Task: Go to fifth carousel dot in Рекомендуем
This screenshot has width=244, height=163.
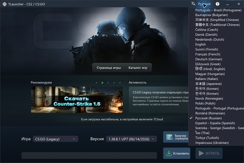Action: tap(120, 83)
